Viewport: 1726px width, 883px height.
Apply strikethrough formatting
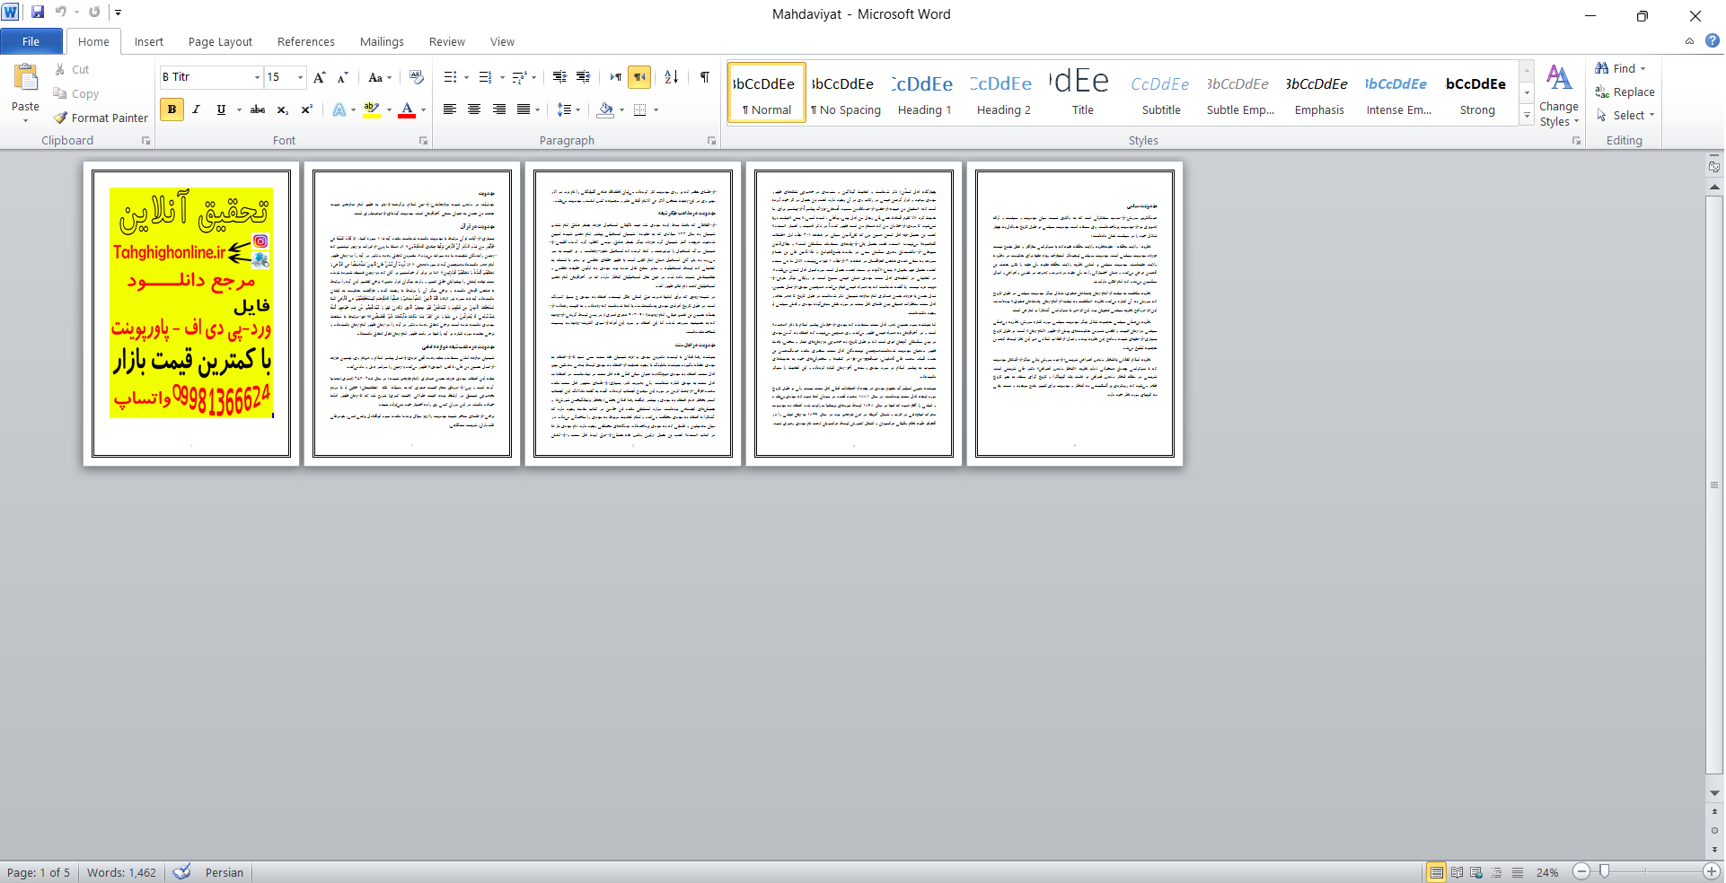coord(258,109)
